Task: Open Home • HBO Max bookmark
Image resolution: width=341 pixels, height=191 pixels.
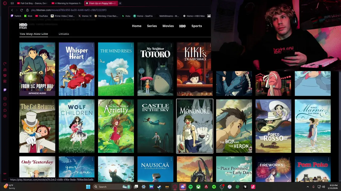Action: click(x=194, y=16)
